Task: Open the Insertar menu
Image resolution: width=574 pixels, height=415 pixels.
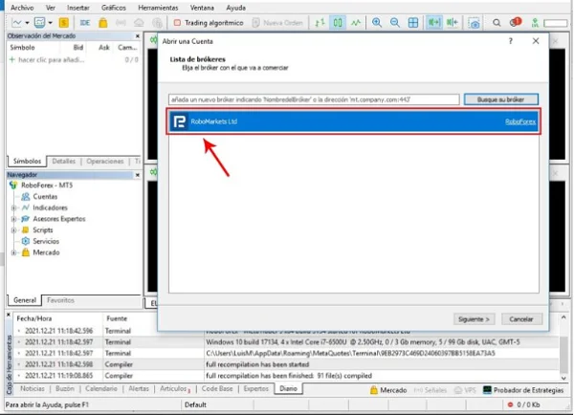Action: 78,8
